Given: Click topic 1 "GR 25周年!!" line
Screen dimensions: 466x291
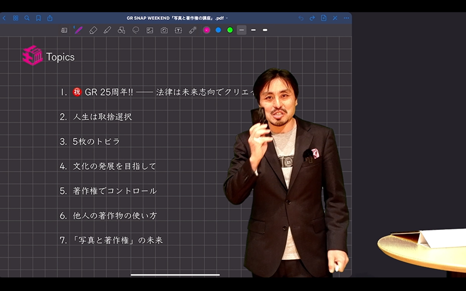Looking at the screenshot, I should click(x=157, y=92).
